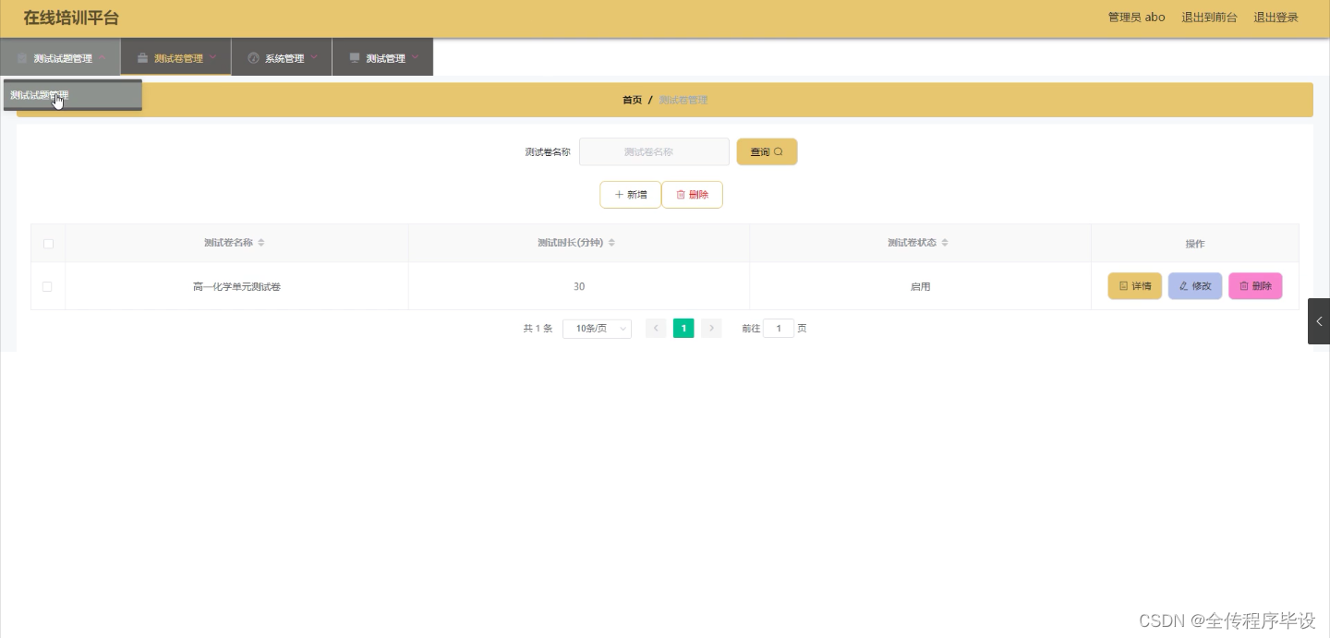Expand the 系统管理 dropdown chevron
This screenshot has height=638, width=1330.
[314, 56]
